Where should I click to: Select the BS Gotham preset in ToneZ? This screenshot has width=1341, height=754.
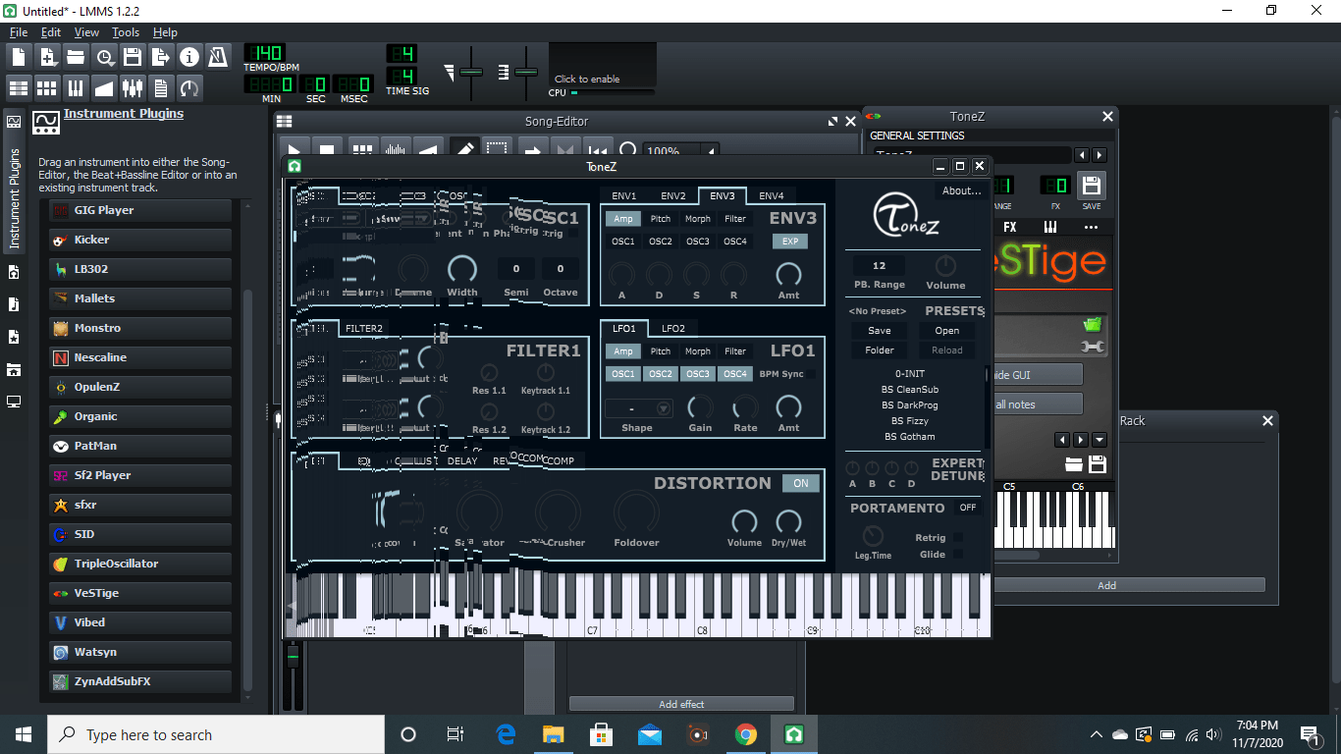pos(910,436)
